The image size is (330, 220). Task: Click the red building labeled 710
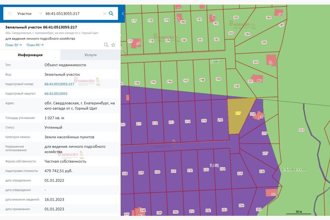pos(272,194)
